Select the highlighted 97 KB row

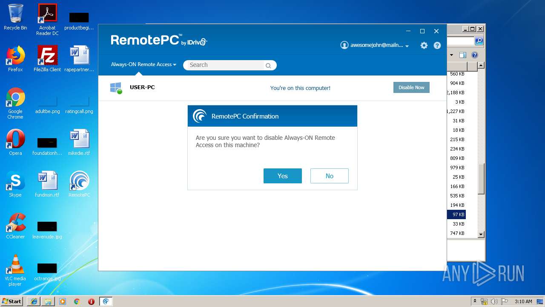click(x=456, y=214)
